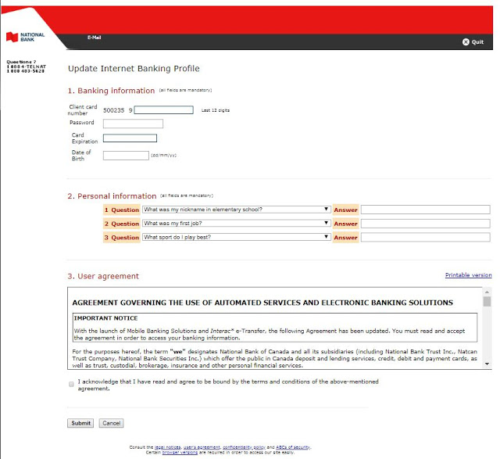Focus the client card number field

click(x=163, y=110)
